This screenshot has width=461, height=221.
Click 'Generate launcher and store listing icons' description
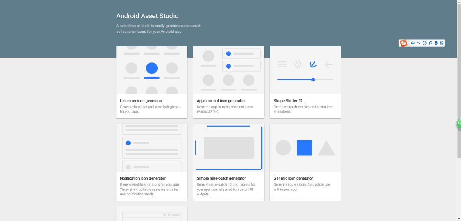[150, 109]
